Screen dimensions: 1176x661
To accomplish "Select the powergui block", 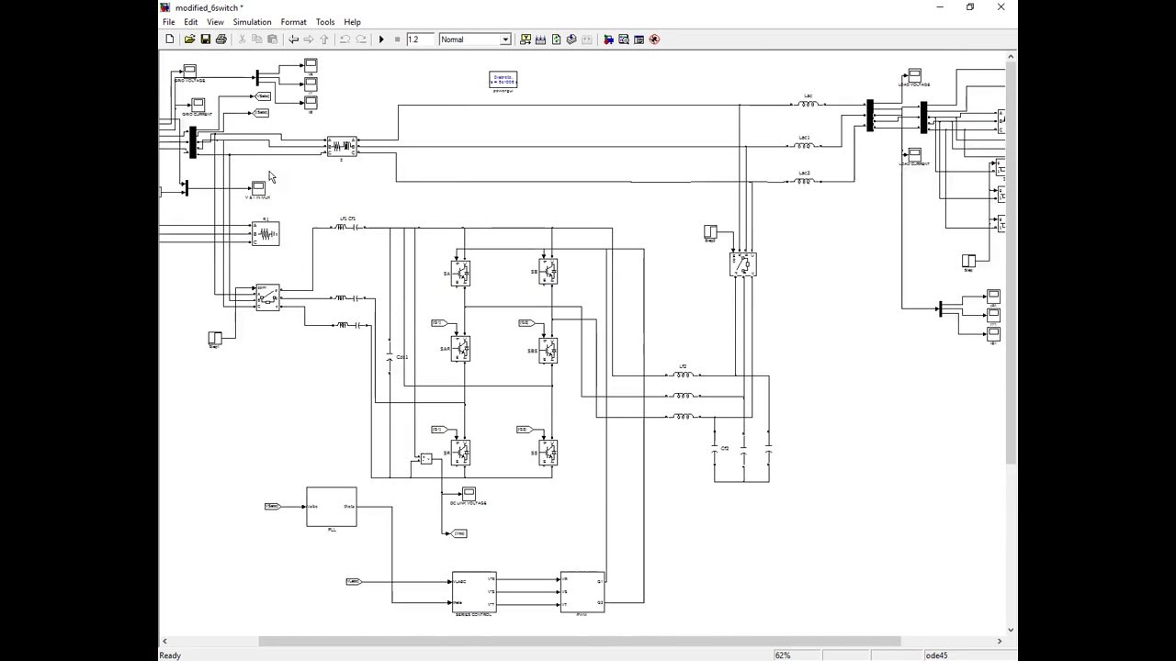I will tap(503, 80).
